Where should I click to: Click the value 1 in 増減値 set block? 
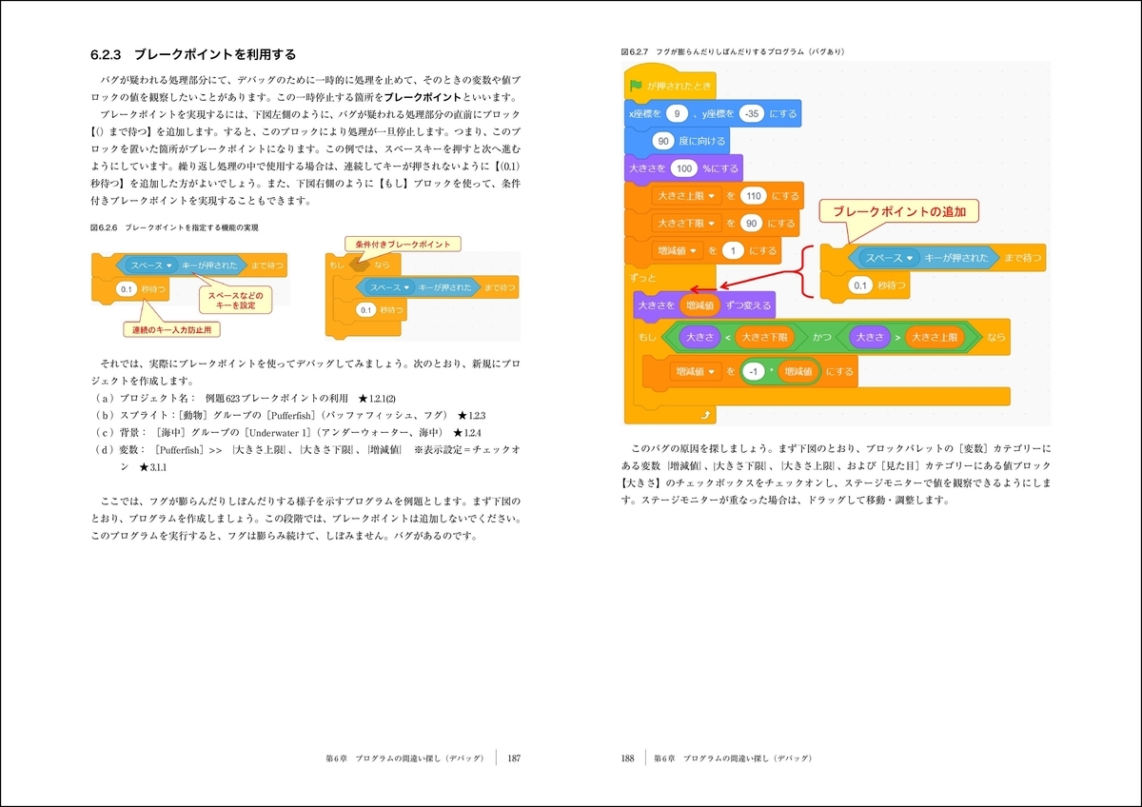click(x=733, y=251)
